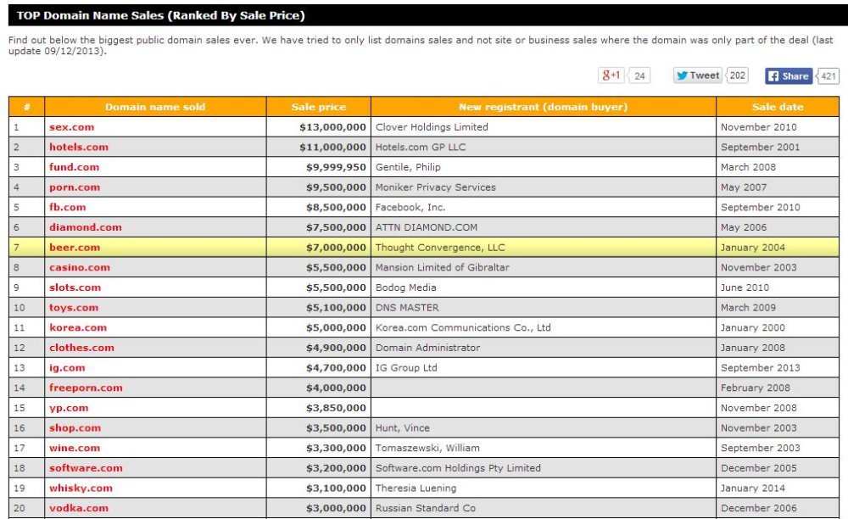Click the Facebook Share button

coord(789,75)
